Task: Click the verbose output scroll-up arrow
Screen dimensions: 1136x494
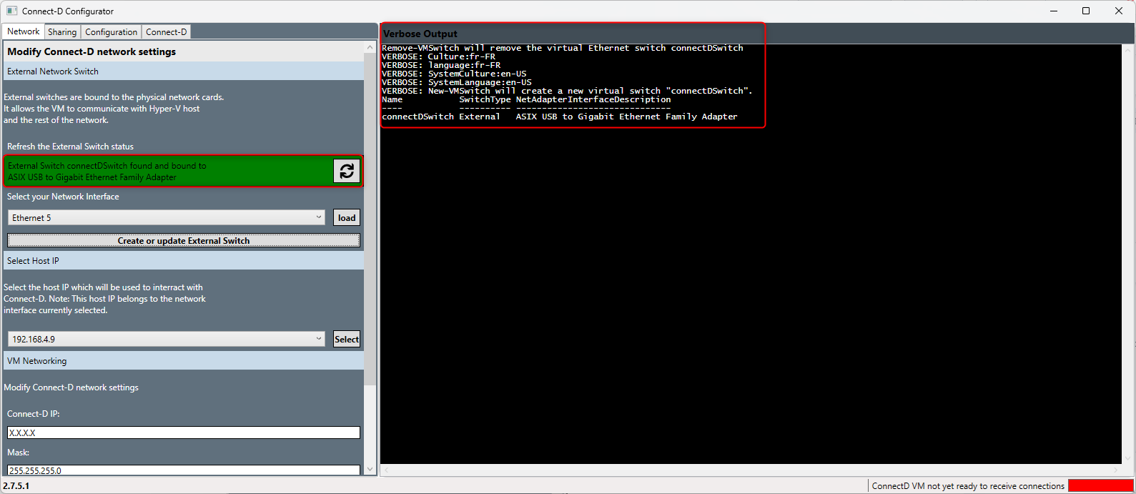Action: (1127, 50)
